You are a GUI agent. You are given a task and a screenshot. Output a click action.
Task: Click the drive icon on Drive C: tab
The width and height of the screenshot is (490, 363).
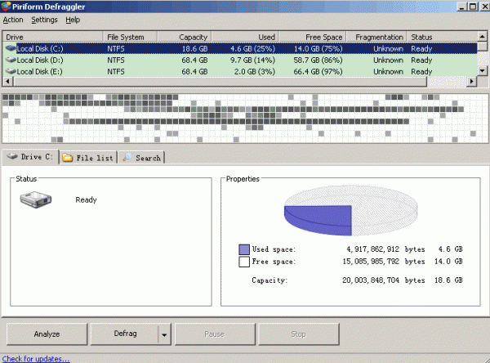[12, 156]
